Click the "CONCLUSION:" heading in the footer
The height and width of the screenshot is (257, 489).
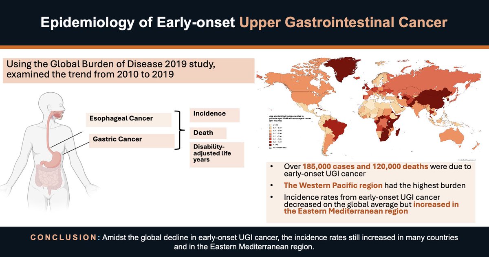coord(66,237)
